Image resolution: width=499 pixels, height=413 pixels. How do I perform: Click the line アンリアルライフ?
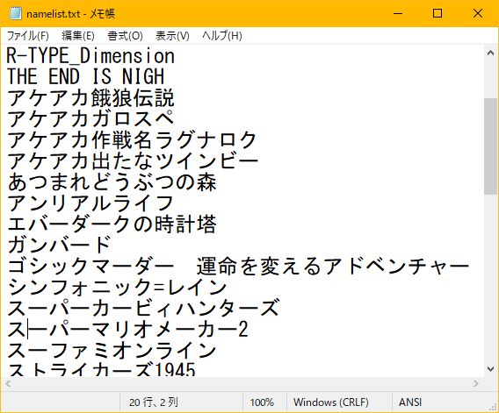(90, 203)
